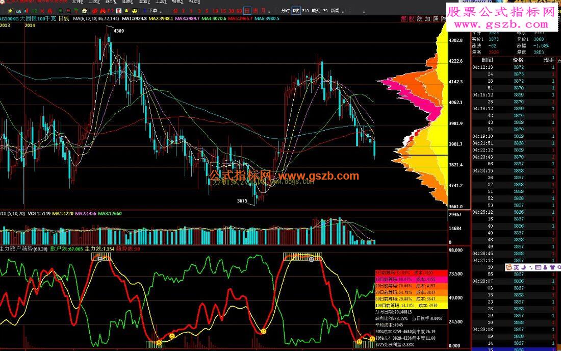The width and height of the screenshot is (561, 351).
Task: Click the shirt skin icon in IME bar
Action: pyautogui.click(x=552, y=267)
